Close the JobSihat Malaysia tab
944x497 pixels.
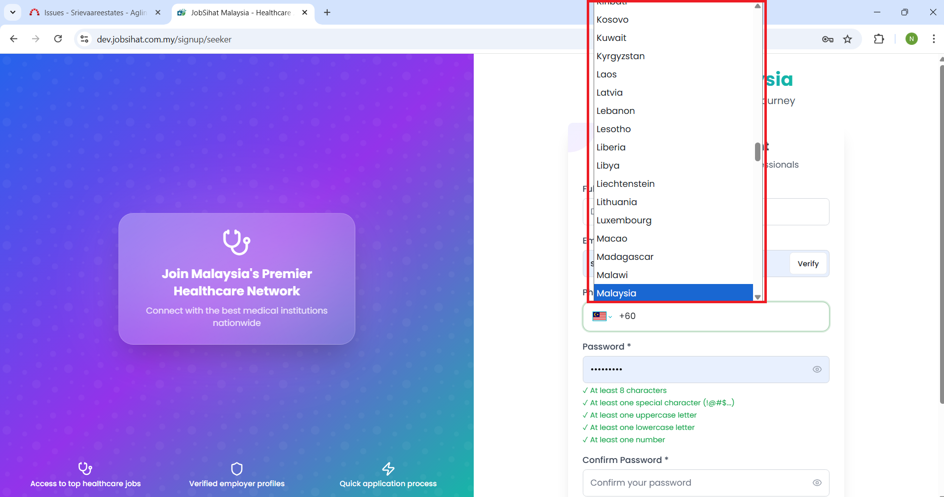304,13
